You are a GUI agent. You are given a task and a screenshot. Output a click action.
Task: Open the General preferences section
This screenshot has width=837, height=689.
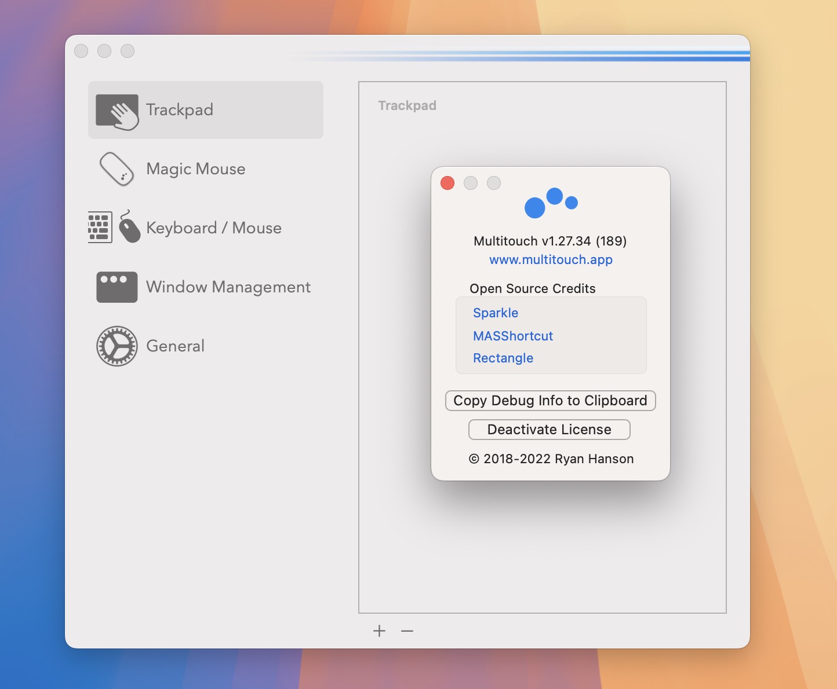coord(176,346)
